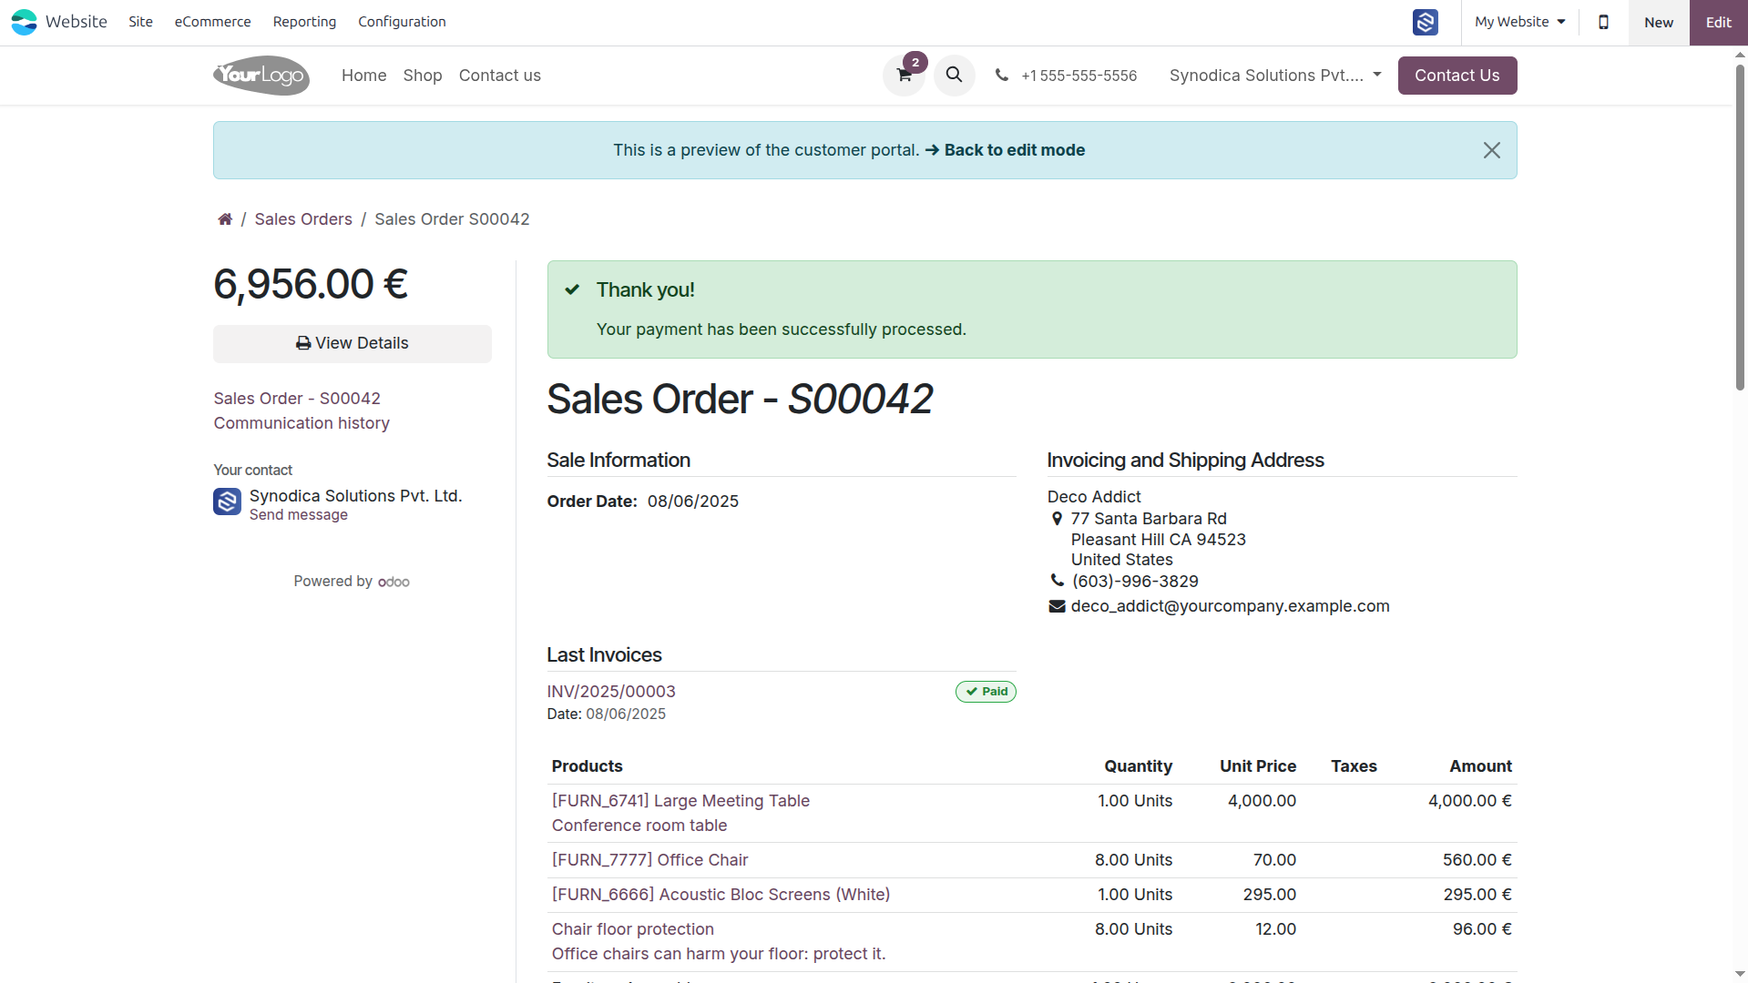Click the page vertical scrollbar
The image size is (1748, 983).
pyautogui.click(x=1740, y=228)
